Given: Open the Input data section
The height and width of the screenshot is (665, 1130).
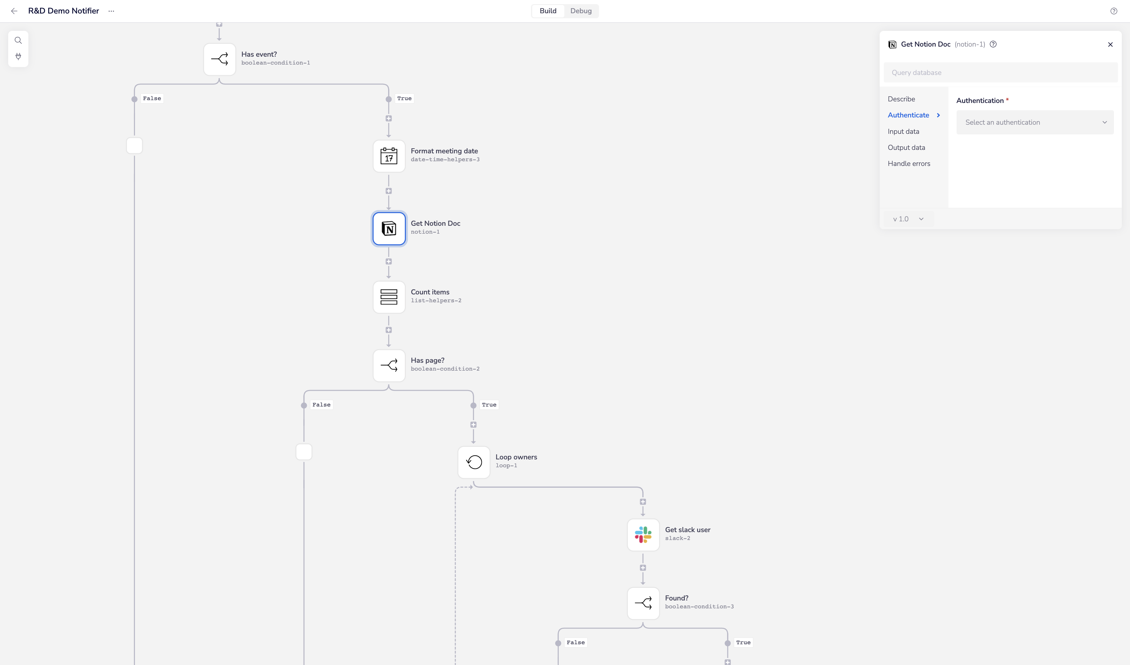Looking at the screenshot, I should (903, 131).
